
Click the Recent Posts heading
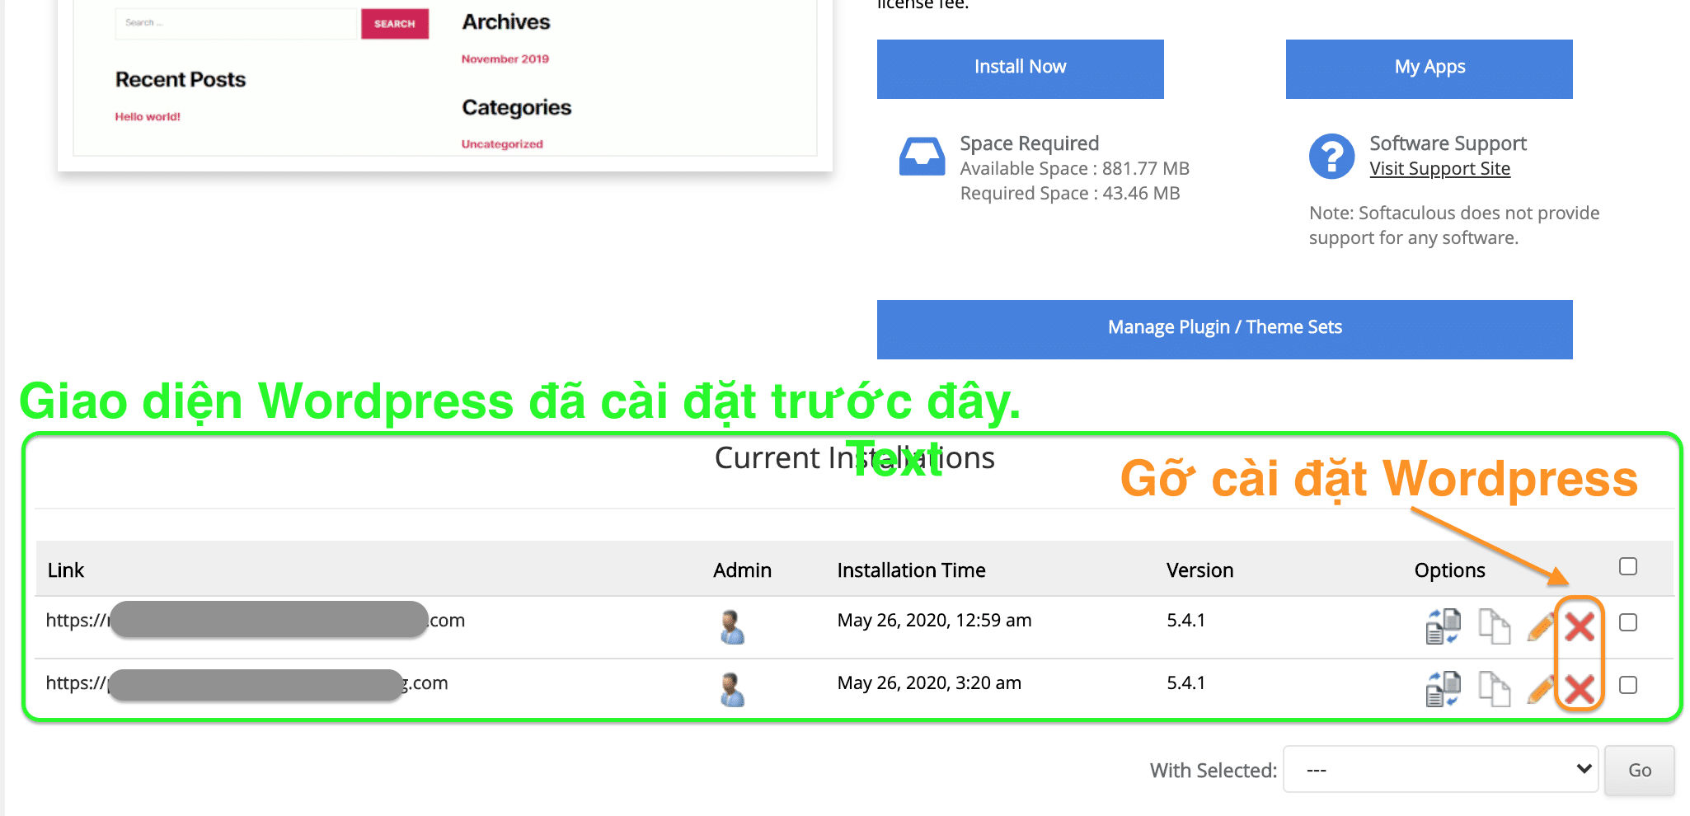pos(180,79)
